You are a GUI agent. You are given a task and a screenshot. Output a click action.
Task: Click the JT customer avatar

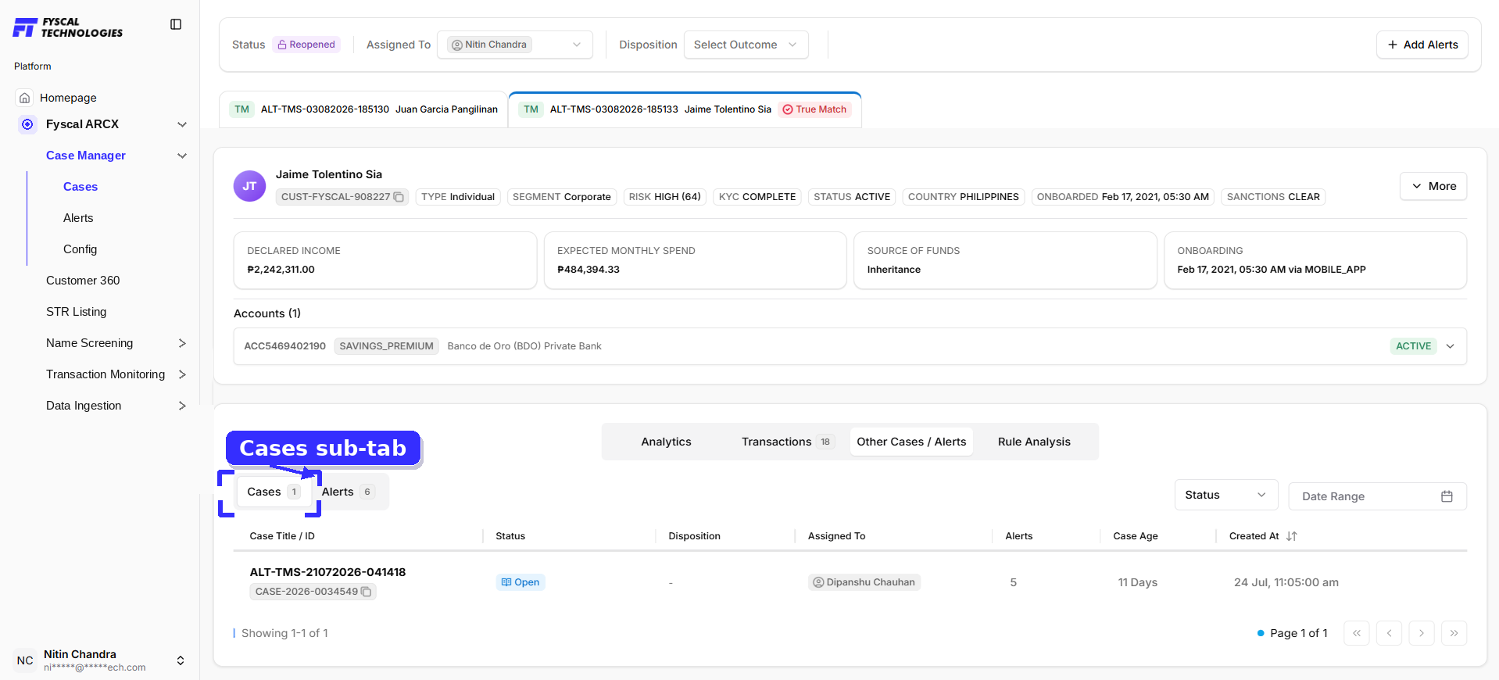pos(249,186)
